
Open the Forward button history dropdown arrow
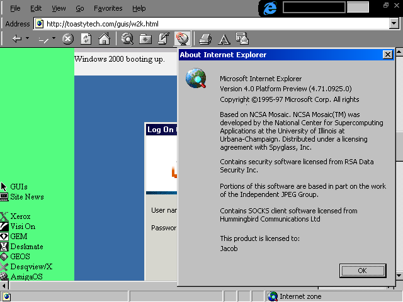tap(54, 38)
